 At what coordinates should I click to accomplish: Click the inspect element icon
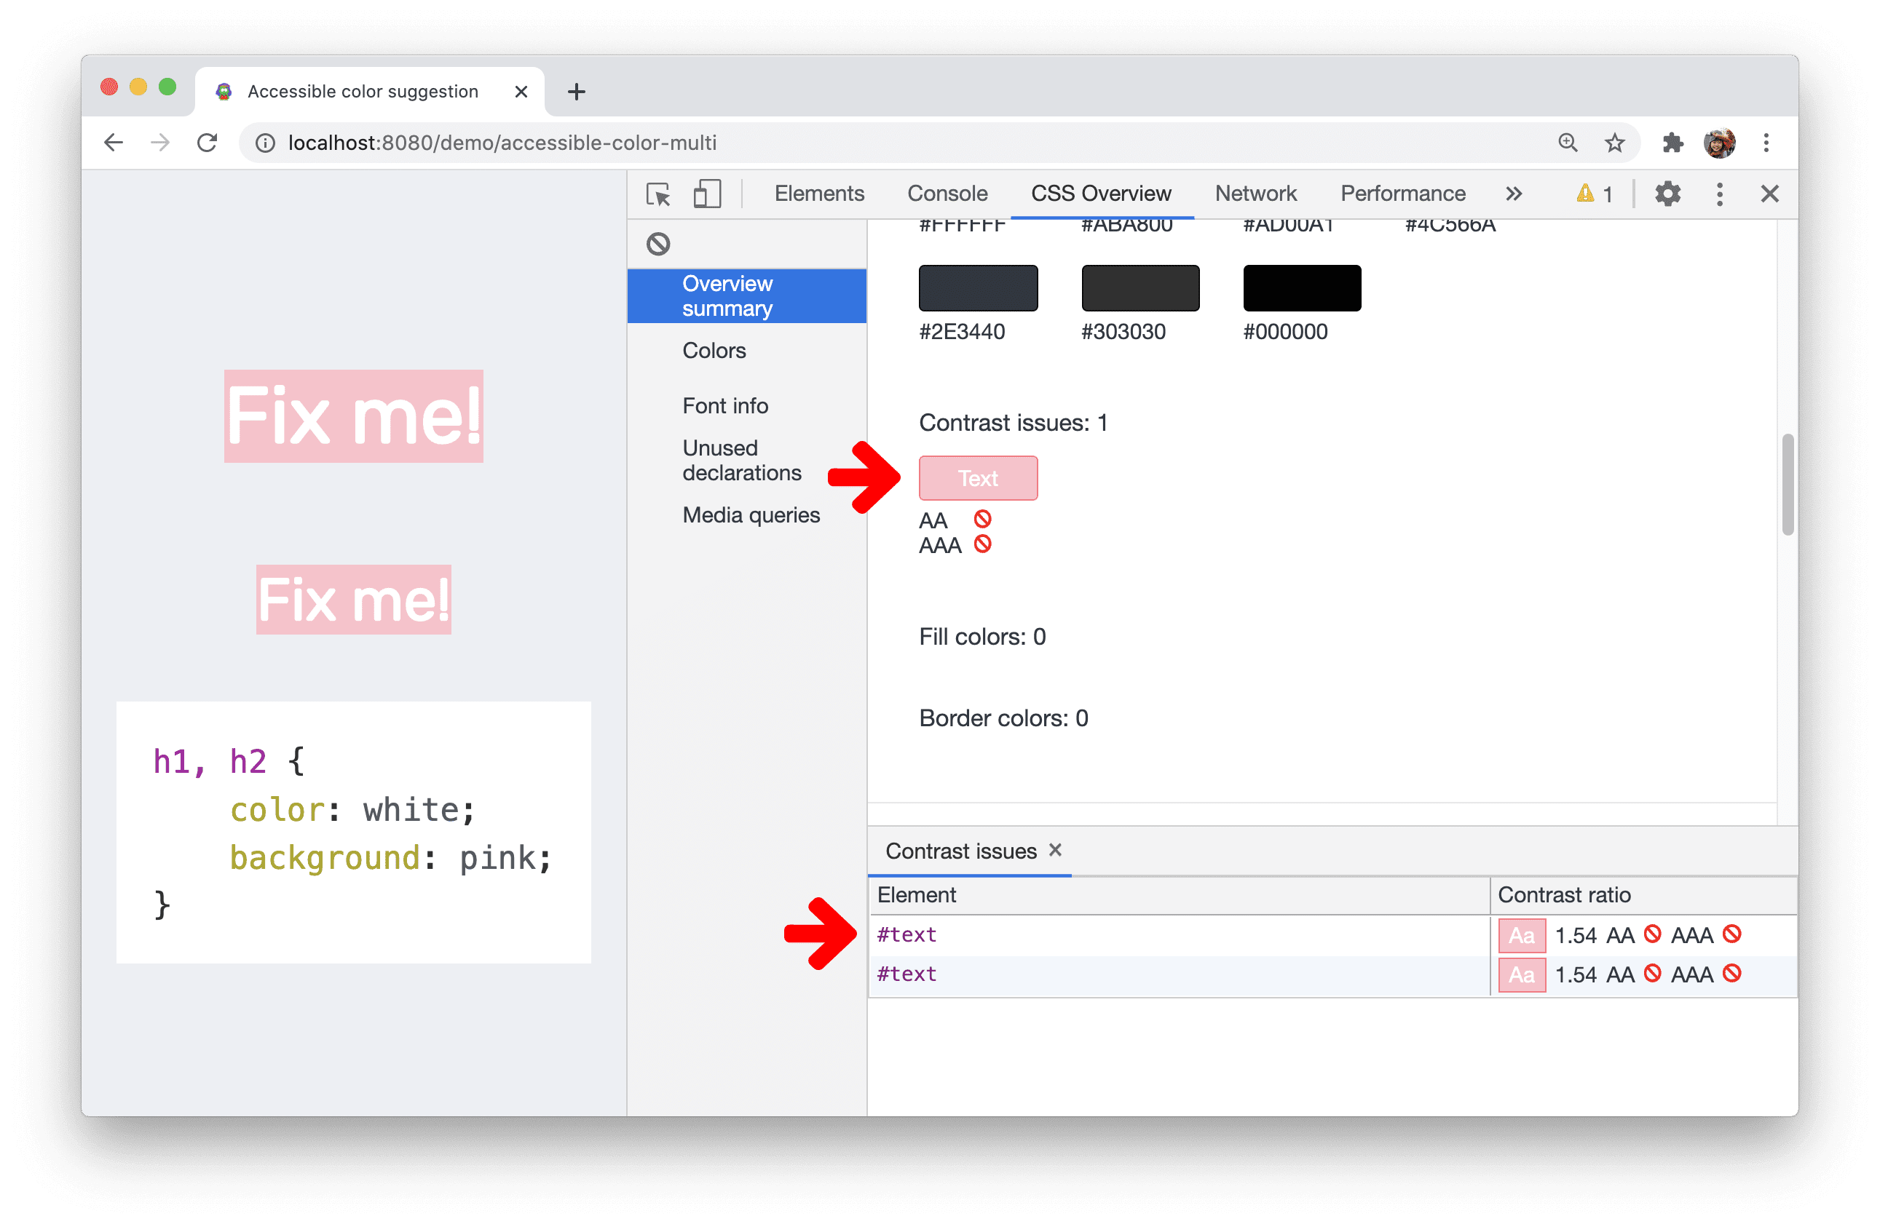[x=657, y=191]
